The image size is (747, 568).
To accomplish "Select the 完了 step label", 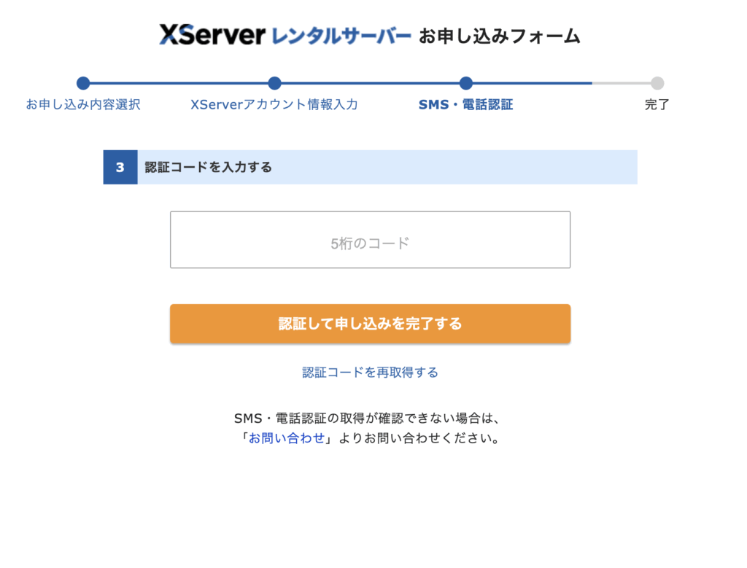I will [x=657, y=104].
